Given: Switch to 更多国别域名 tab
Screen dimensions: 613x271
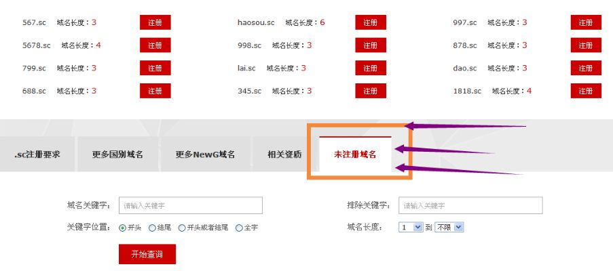Looking at the screenshot, I should [117, 154].
